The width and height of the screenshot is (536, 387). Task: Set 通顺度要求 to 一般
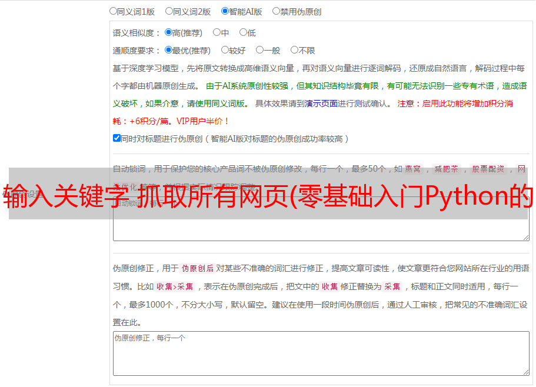tap(260, 50)
